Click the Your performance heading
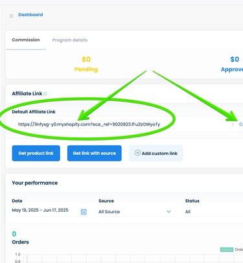The image size is (243, 263). pos(35,183)
